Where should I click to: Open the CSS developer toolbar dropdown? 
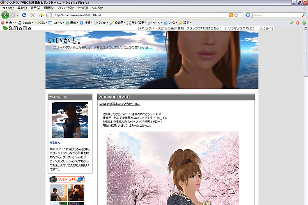point(41,23)
